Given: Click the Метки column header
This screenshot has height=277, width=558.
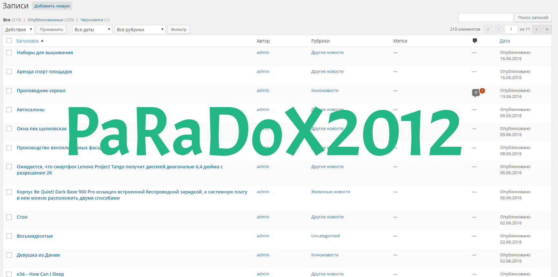Looking at the screenshot, I should [x=400, y=41].
